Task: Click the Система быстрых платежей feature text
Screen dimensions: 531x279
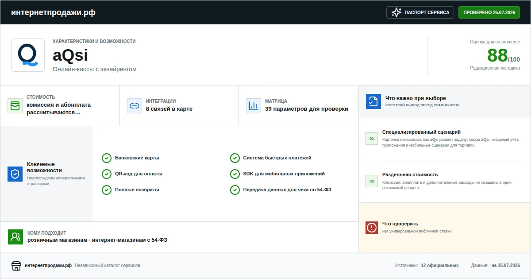Action: [277, 158]
